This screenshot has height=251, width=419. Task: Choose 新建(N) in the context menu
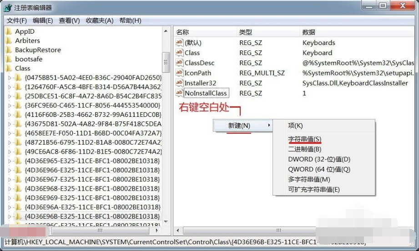tap(242, 125)
